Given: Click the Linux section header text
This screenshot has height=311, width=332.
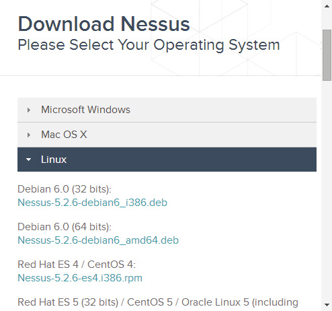Looking at the screenshot, I should point(54,160).
